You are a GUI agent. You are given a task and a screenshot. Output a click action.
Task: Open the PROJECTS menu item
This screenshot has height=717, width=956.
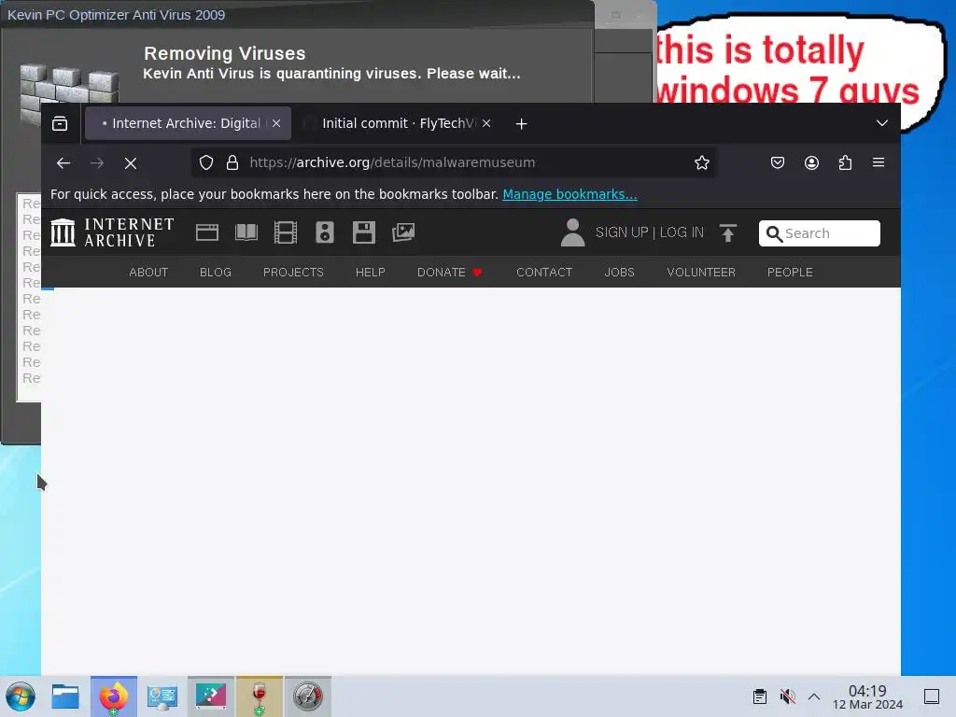coord(293,273)
